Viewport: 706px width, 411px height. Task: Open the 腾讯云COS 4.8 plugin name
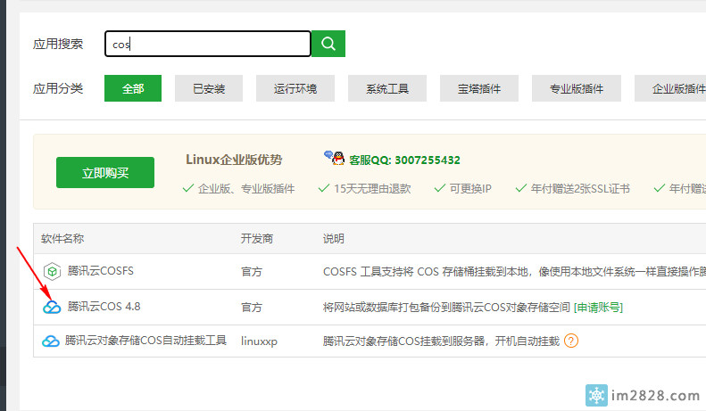(104, 307)
